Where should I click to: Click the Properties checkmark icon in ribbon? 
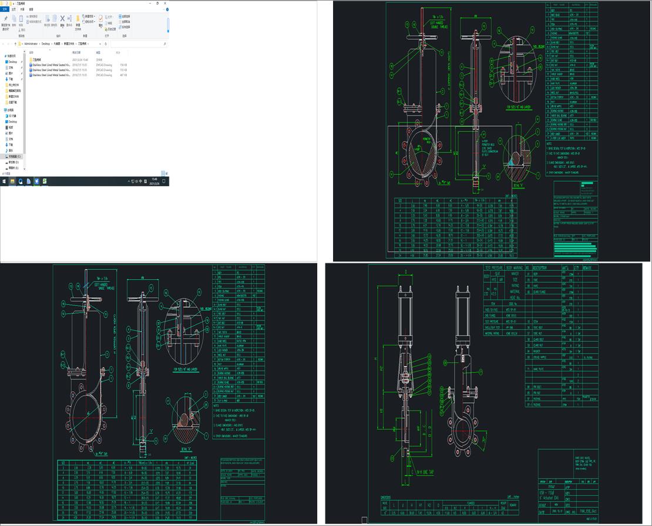[x=100, y=19]
